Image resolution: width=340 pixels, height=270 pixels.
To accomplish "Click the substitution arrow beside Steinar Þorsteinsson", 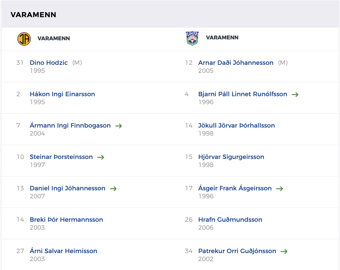I will pyautogui.click(x=101, y=157).
